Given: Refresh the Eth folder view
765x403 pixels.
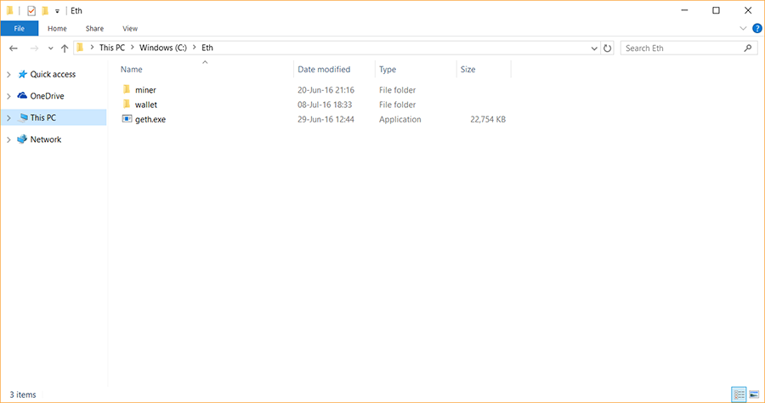Looking at the screenshot, I should pos(608,48).
